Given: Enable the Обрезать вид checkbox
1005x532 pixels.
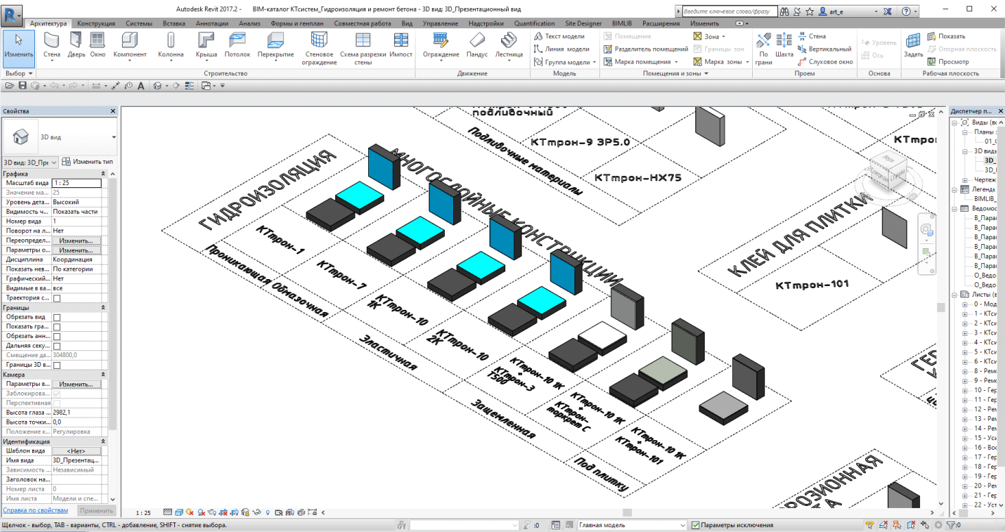Looking at the screenshot, I should tap(57, 317).
